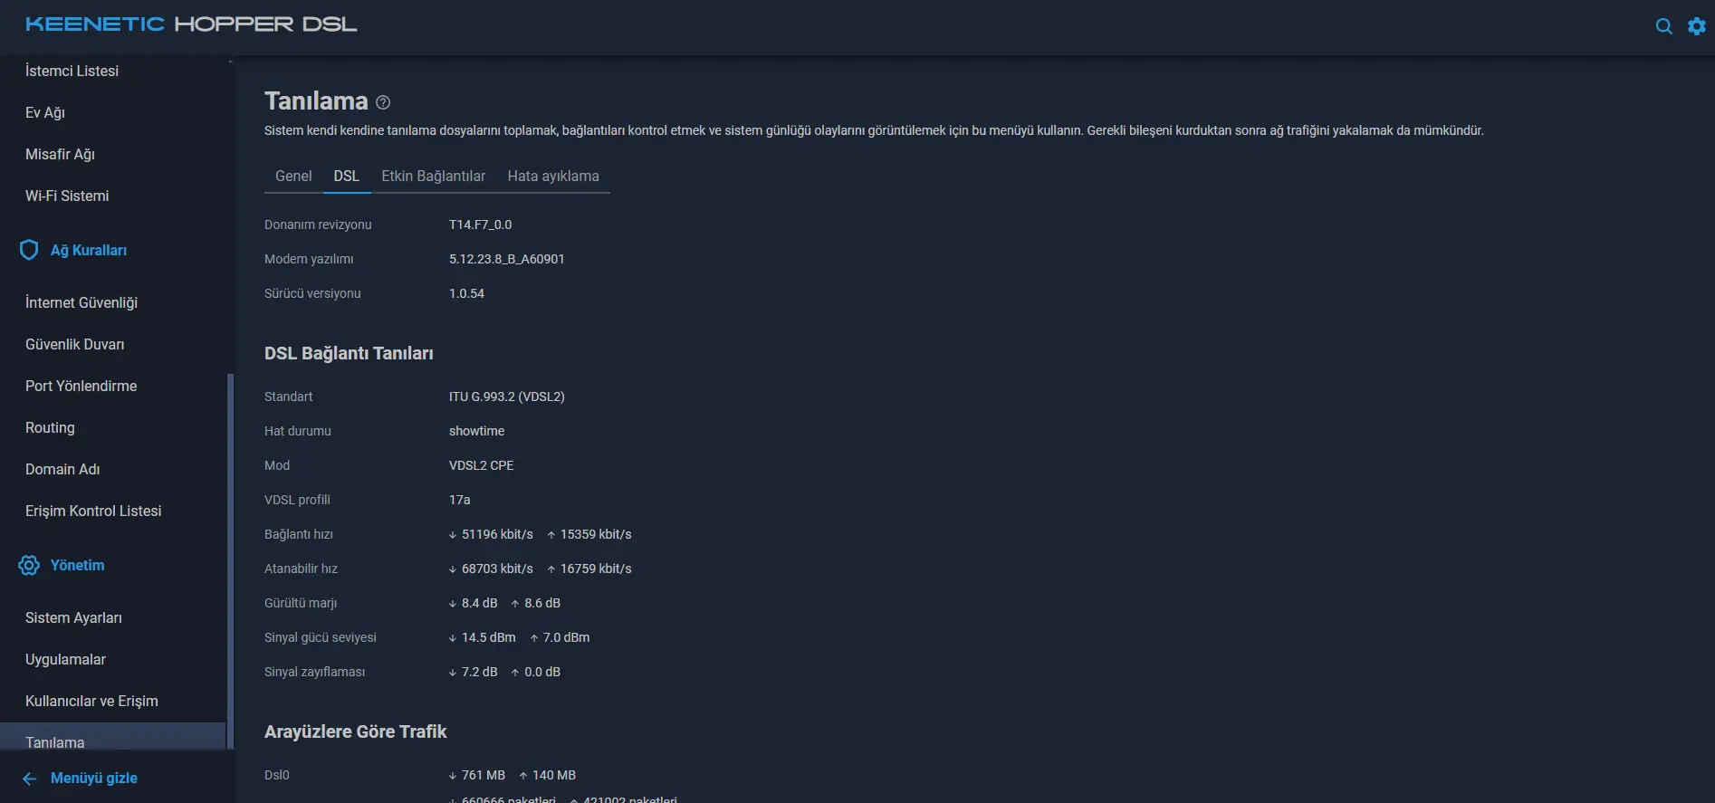Screen dimensions: 1715x803
Task: Open İstemci Listesi in sidebar
Action: click(x=72, y=71)
